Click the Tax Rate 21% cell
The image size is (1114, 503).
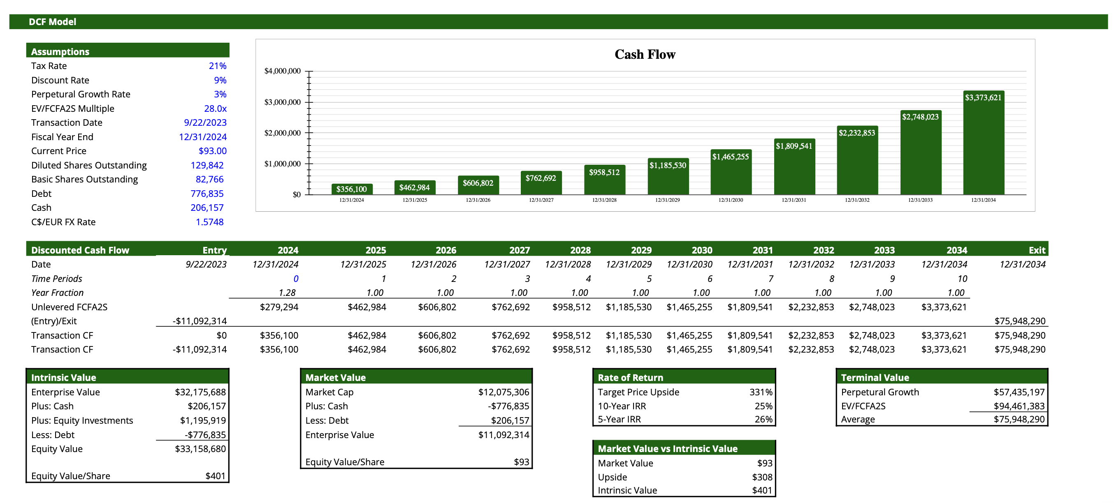point(217,66)
